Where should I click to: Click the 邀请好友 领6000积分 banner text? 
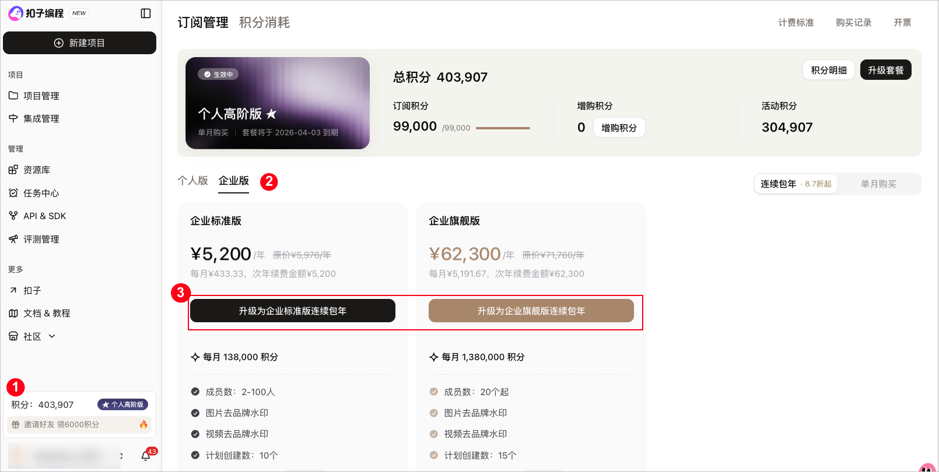click(x=61, y=424)
